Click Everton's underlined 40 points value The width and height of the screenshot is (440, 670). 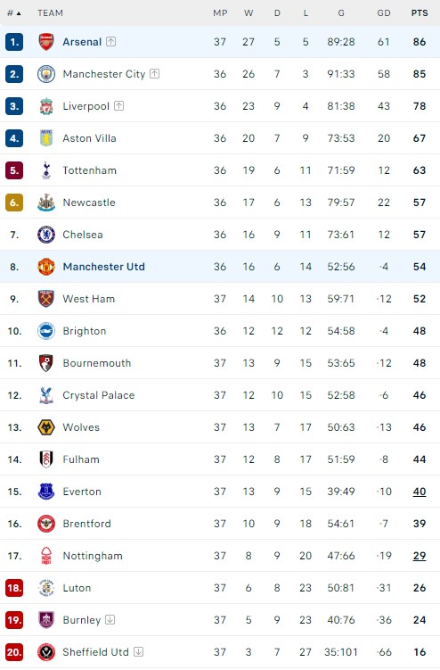point(420,492)
